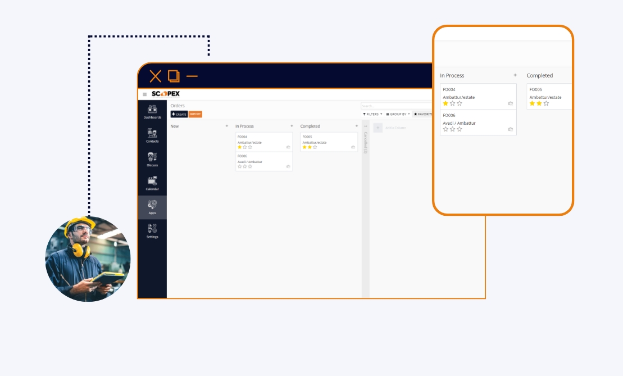Click activity icon on inset FO006 card

pyautogui.click(x=511, y=130)
